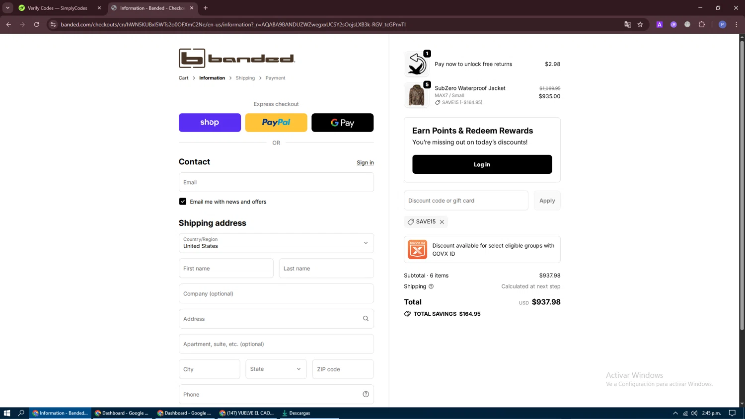The image size is (745, 419).
Task: Click the shipping info question icon
Action: [431, 286]
